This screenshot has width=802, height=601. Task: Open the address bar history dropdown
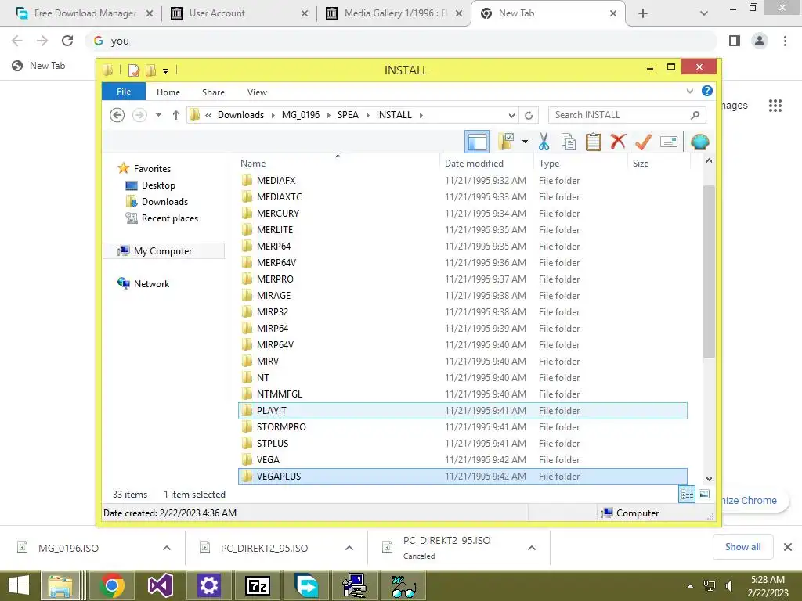pos(511,115)
